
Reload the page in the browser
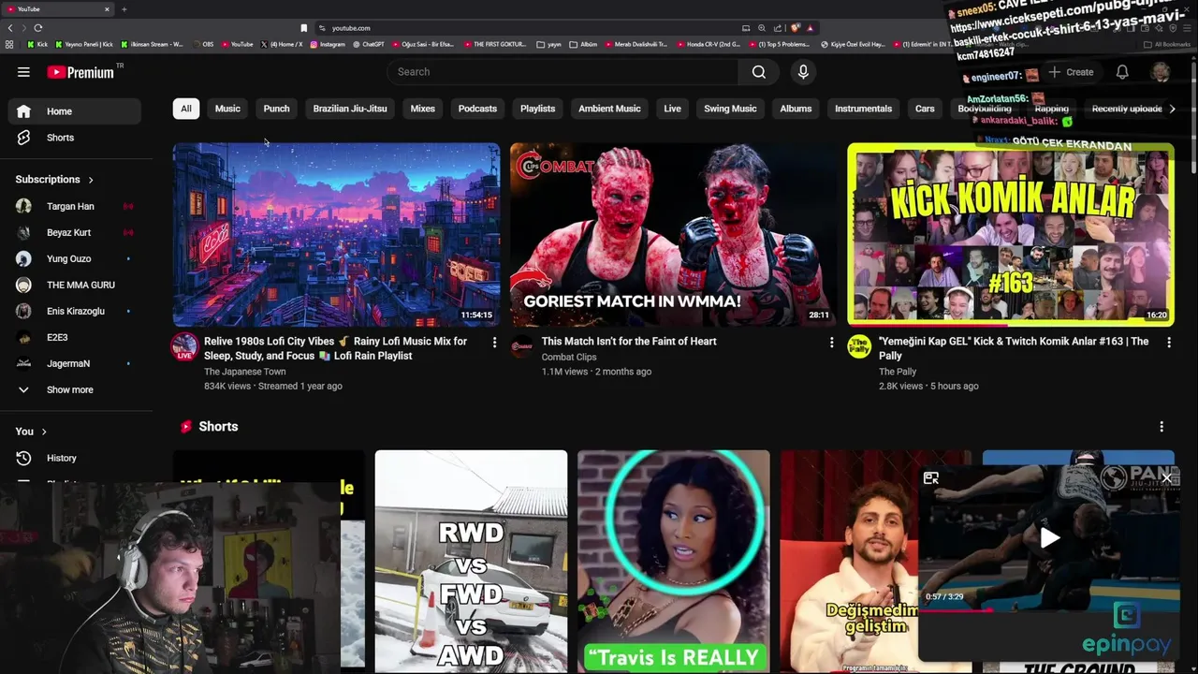[37, 28]
